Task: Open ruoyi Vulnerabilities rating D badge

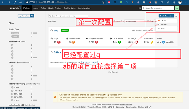Action: click(x=73, y=42)
